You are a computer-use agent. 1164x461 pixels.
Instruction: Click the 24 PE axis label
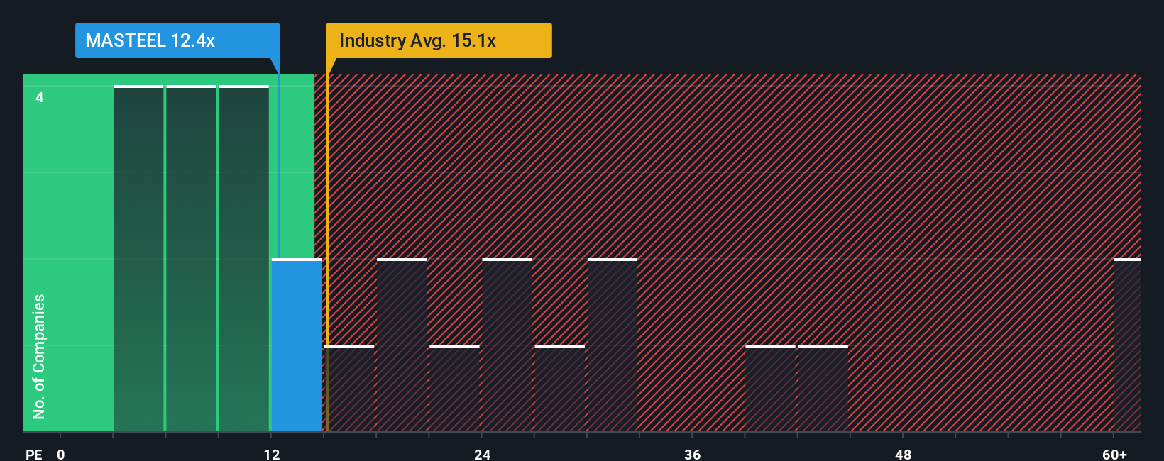(482, 455)
